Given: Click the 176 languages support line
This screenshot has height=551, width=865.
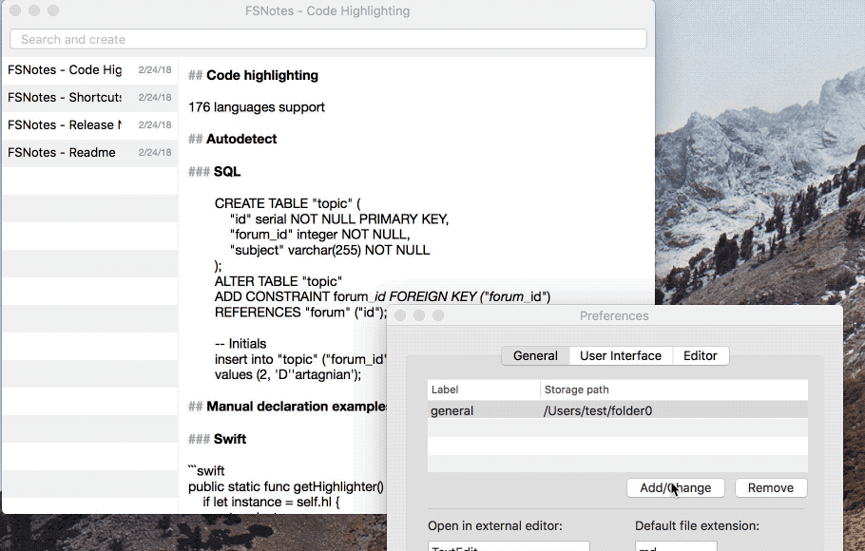Looking at the screenshot, I should click(257, 107).
